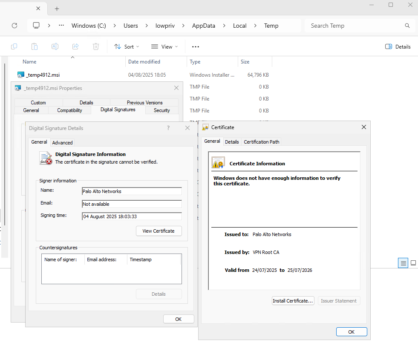Screen dimensions: 418x346
Task: Close the _temp4912.msi Properties window
Action: [x=176, y=88]
